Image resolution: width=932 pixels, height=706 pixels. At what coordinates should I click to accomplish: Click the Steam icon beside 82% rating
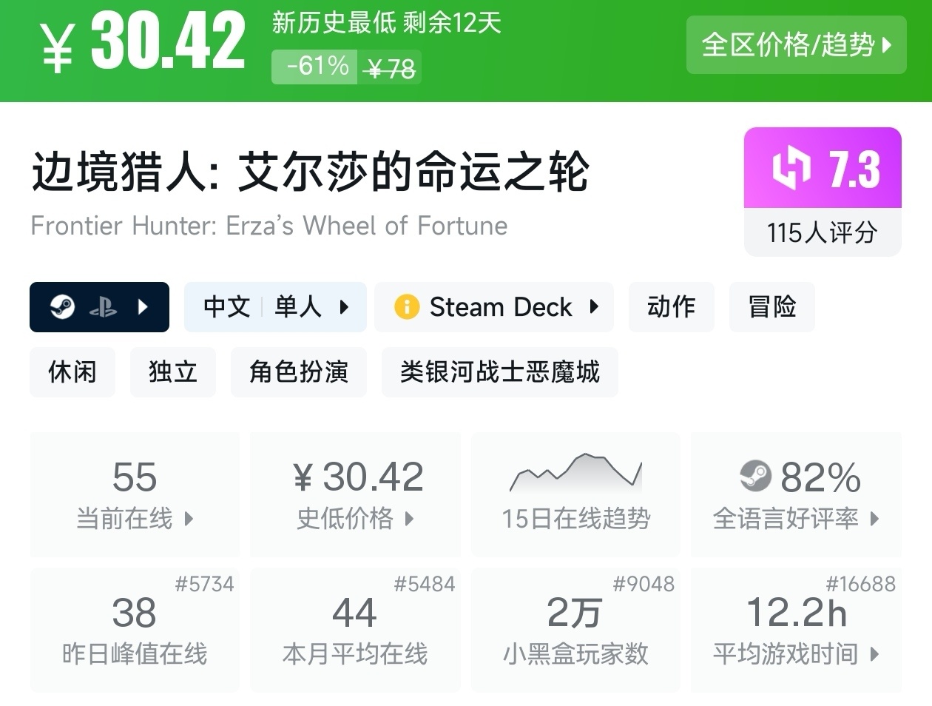tap(755, 476)
